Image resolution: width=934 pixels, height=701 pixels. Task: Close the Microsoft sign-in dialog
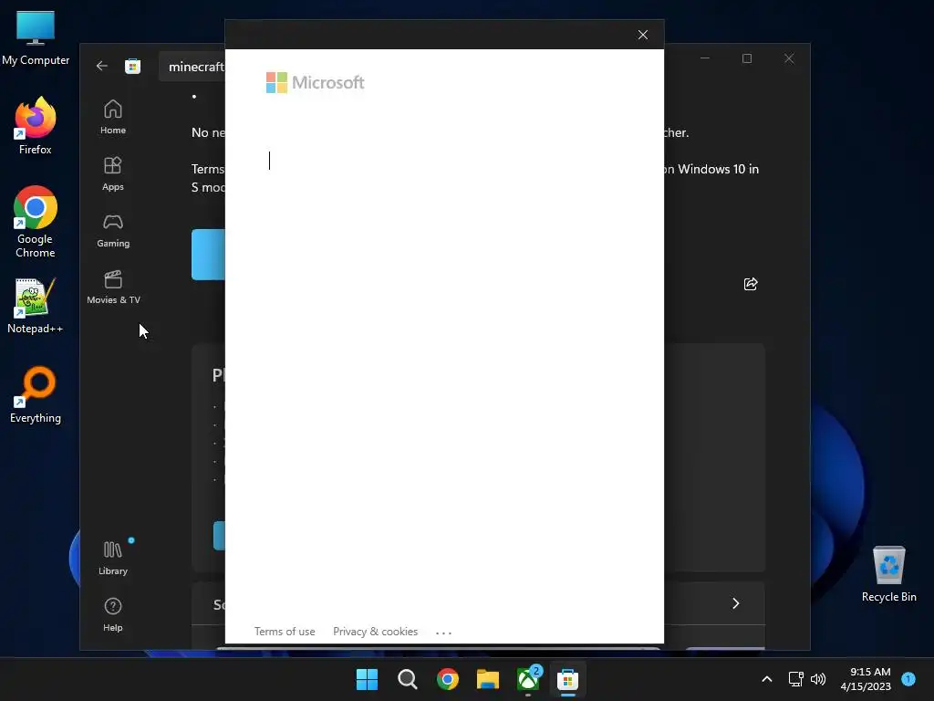[643, 35]
